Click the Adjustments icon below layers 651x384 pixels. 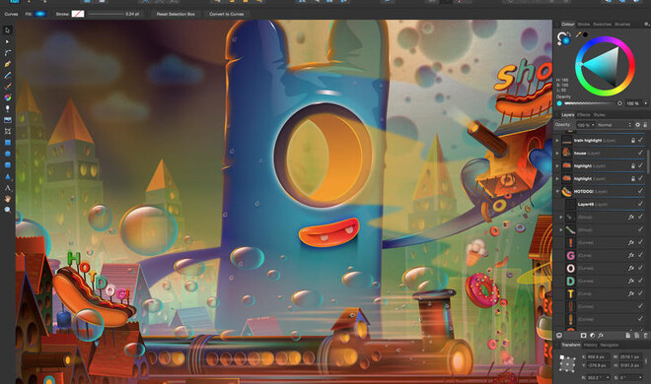[x=593, y=335]
